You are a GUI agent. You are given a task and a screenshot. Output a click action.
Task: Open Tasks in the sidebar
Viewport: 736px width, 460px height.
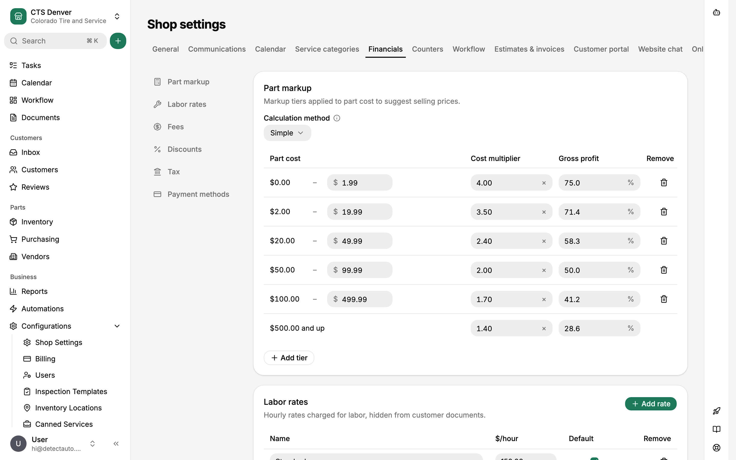(65, 65)
